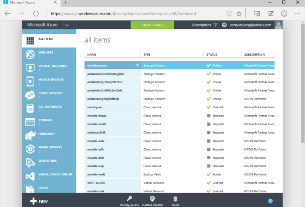Open the help question mark icon
This screenshot has width=305, height=207.
pyautogui.click(x=270, y=201)
